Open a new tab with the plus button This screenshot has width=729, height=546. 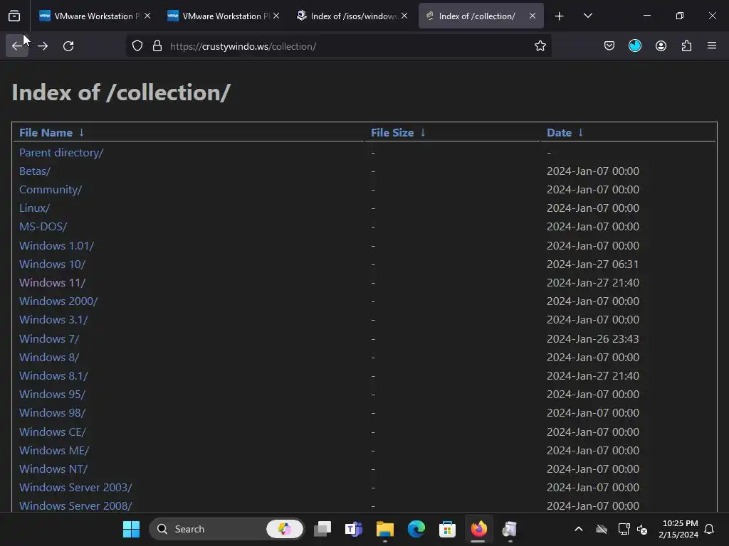559,16
